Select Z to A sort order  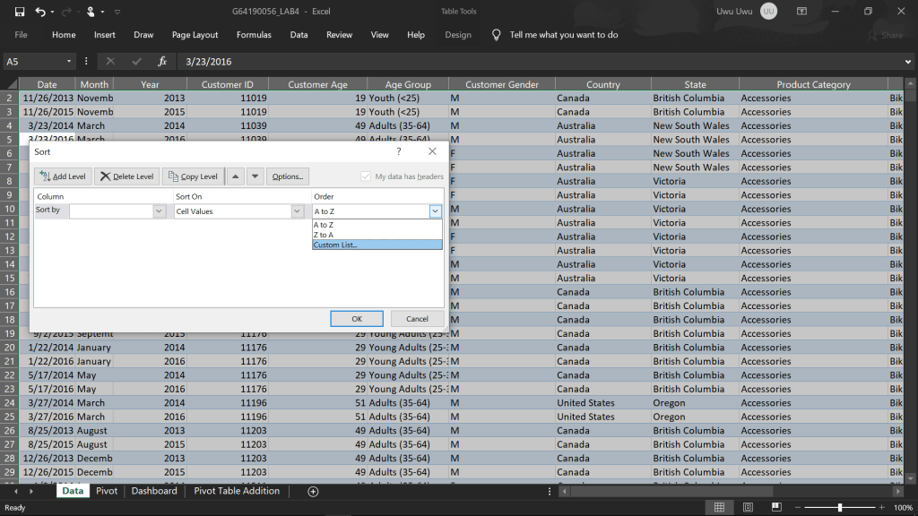pyautogui.click(x=324, y=235)
